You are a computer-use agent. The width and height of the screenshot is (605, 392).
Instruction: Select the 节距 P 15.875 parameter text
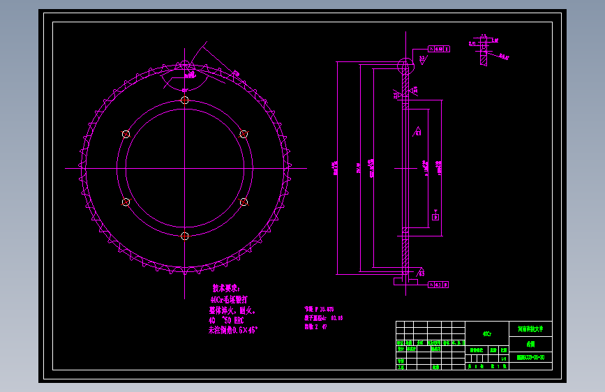pyautogui.click(x=319, y=310)
